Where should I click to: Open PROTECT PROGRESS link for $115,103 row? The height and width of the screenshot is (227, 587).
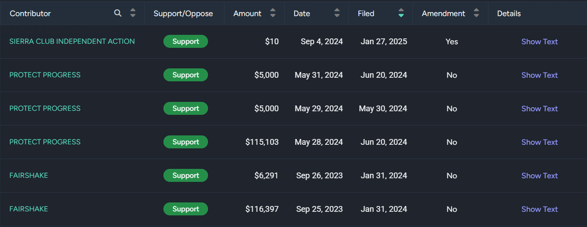click(x=45, y=142)
